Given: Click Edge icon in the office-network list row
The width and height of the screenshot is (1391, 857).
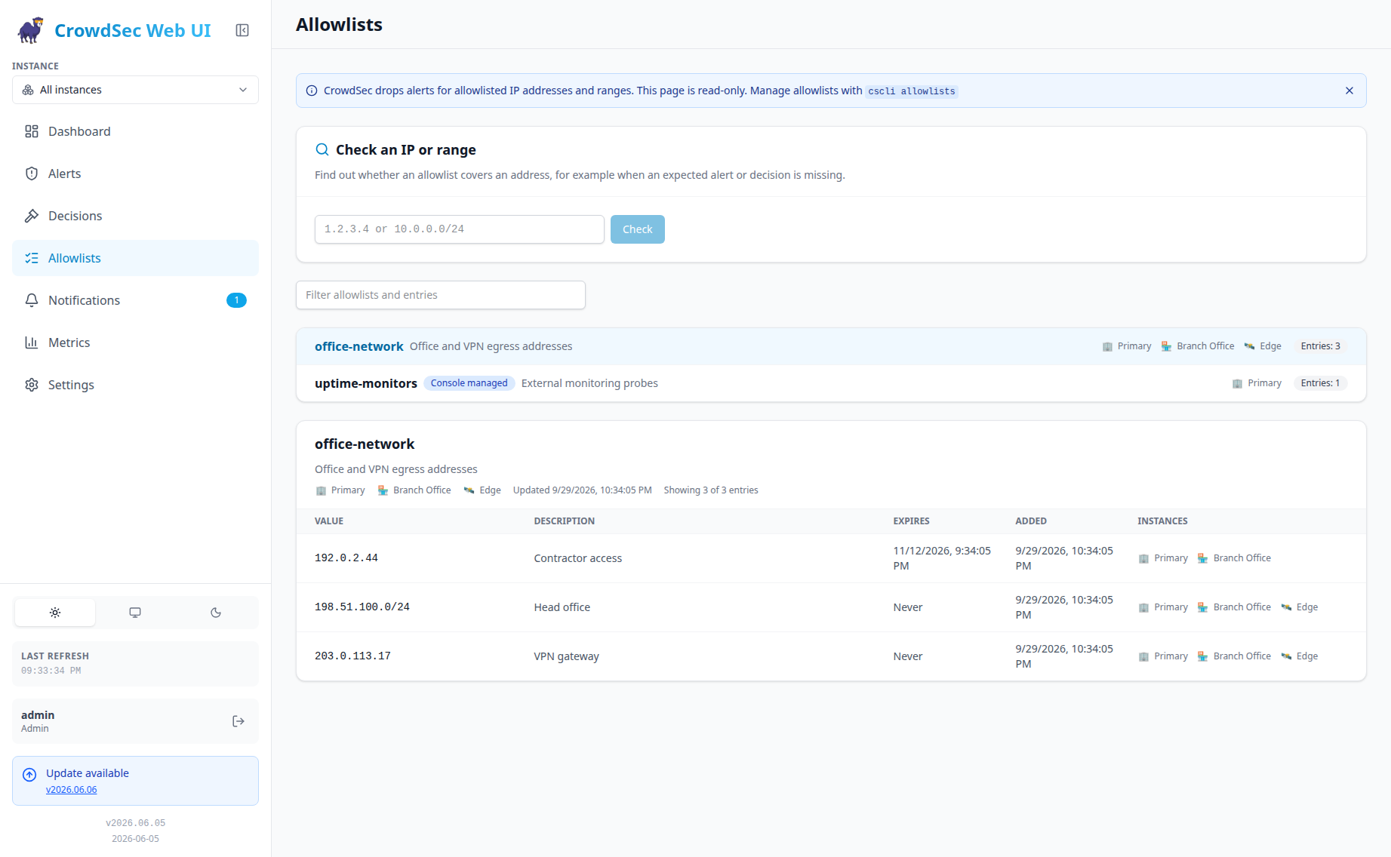Looking at the screenshot, I should (x=1249, y=346).
